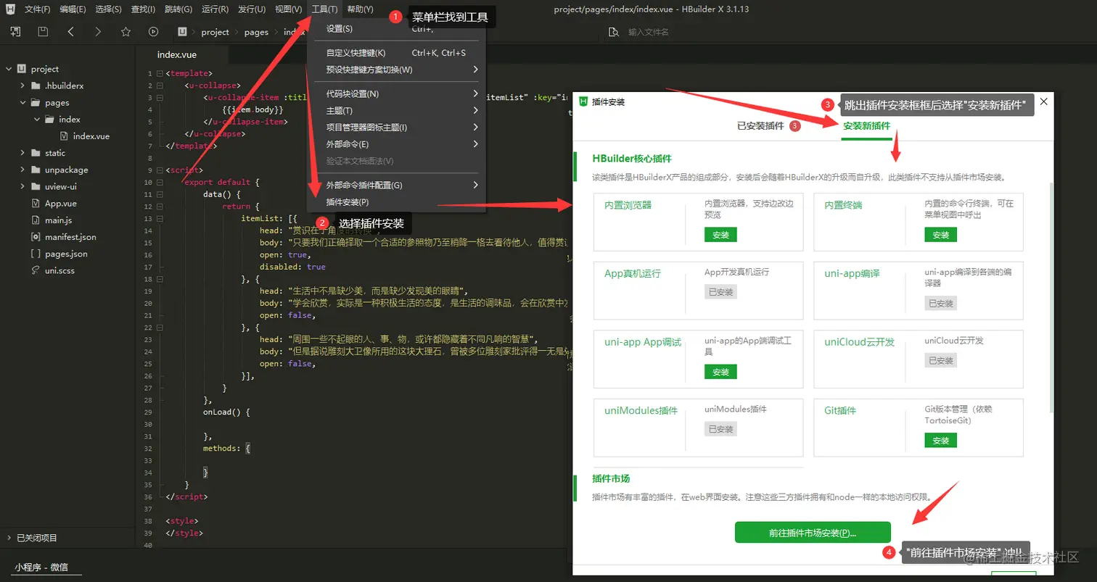Open uni.scss in the project tree

52,270
